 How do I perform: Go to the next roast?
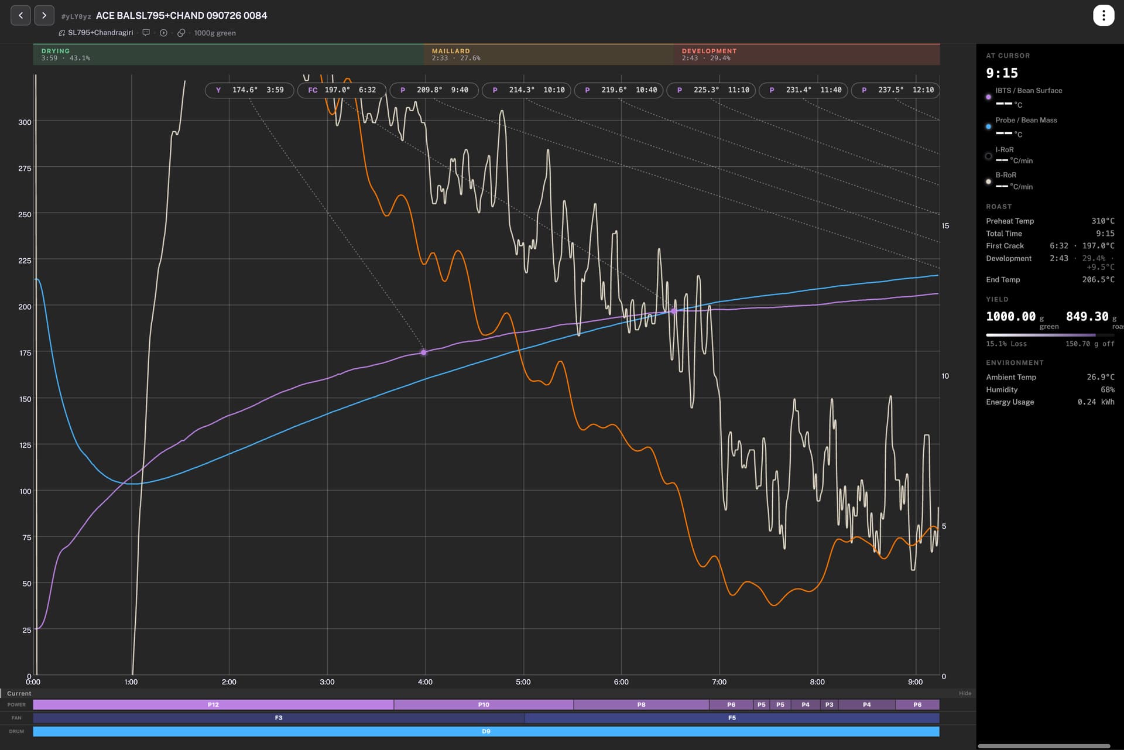[x=44, y=15]
